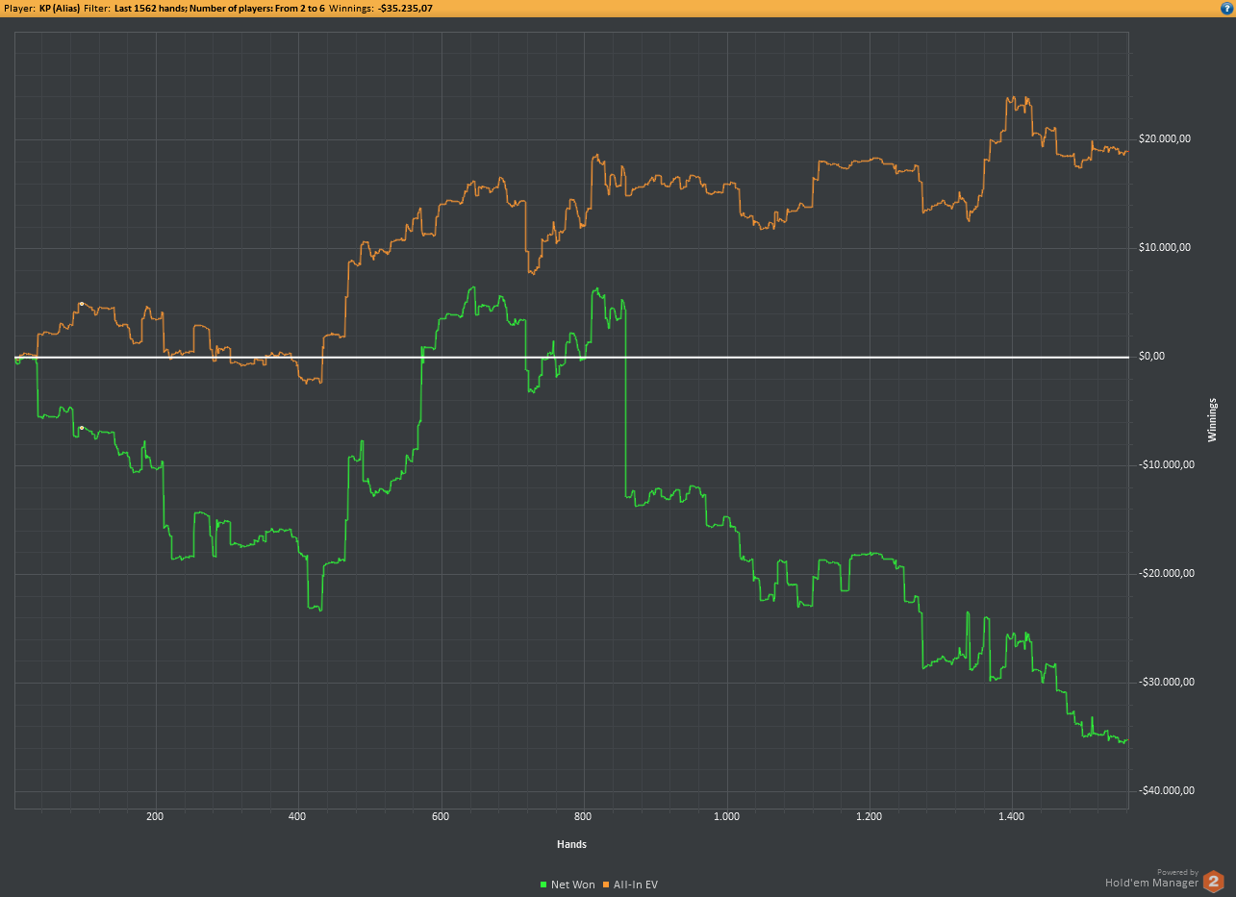Click the 400 hands axis tick label
Image resolution: width=1236 pixels, height=897 pixels.
click(298, 817)
